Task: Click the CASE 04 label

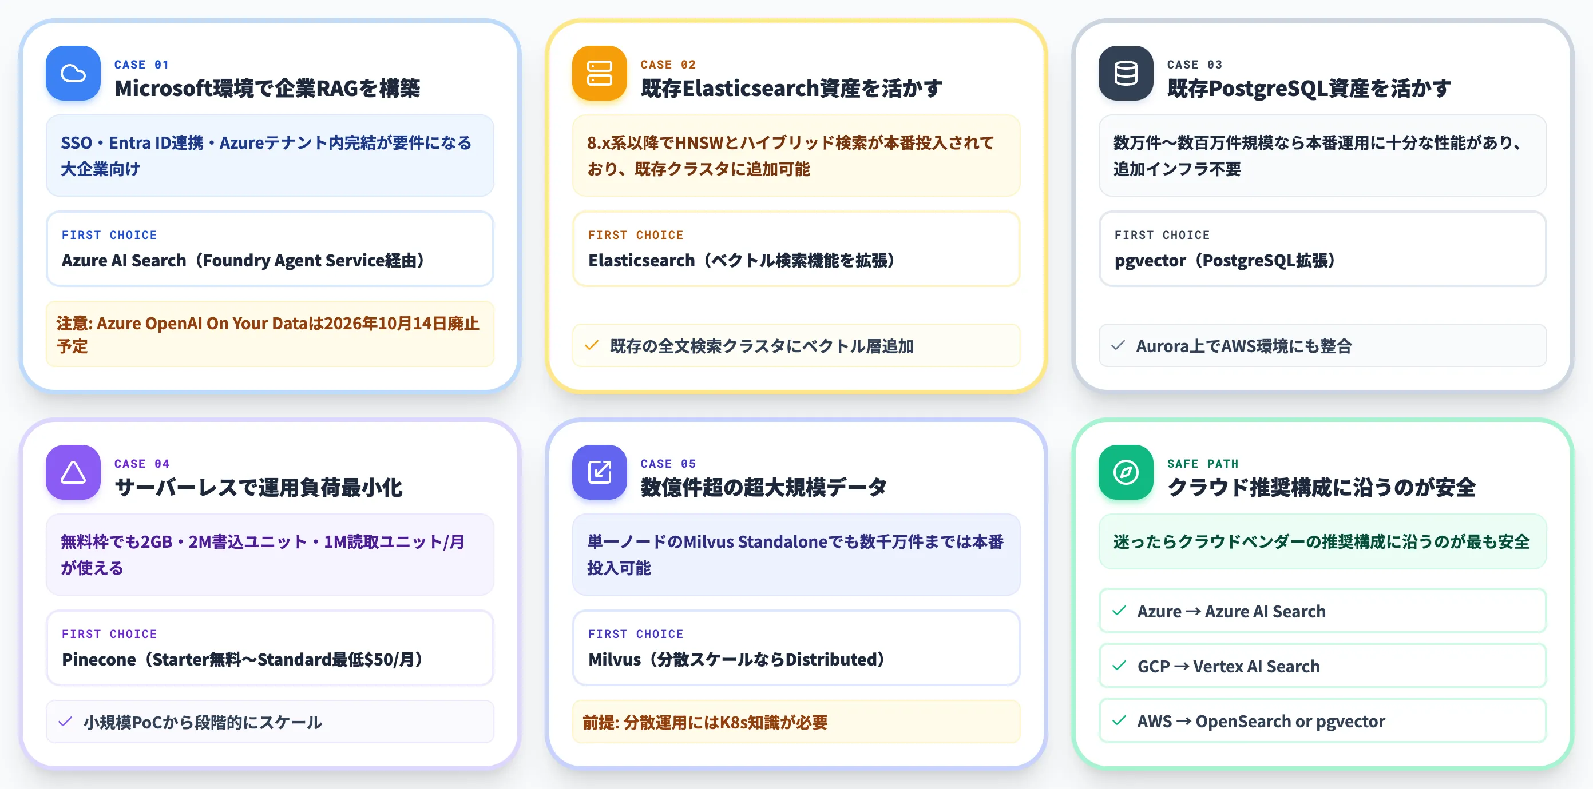Action: click(x=141, y=464)
